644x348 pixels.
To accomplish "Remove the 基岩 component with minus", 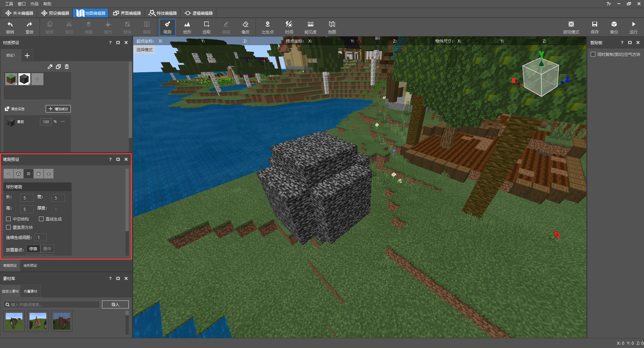I will pyautogui.click(x=63, y=121).
